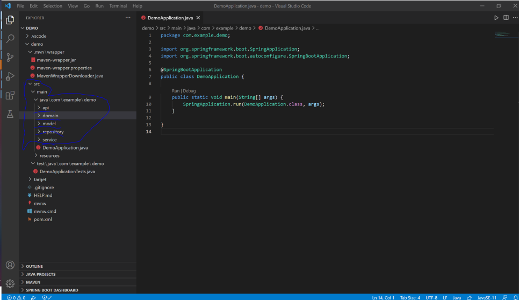519x300 pixels.
Task: Collapse the test\java\com\example\demo folder
Action: [70, 163]
